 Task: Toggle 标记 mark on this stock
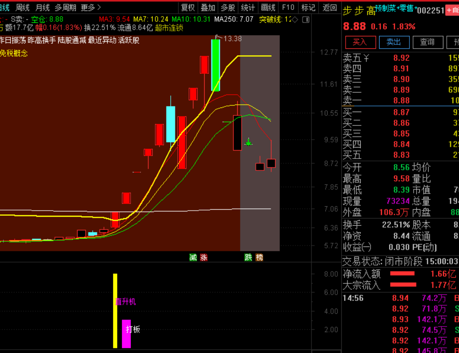[308, 8]
